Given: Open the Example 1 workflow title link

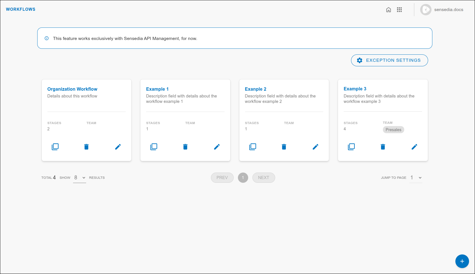Looking at the screenshot, I should click(x=157, y=89).
